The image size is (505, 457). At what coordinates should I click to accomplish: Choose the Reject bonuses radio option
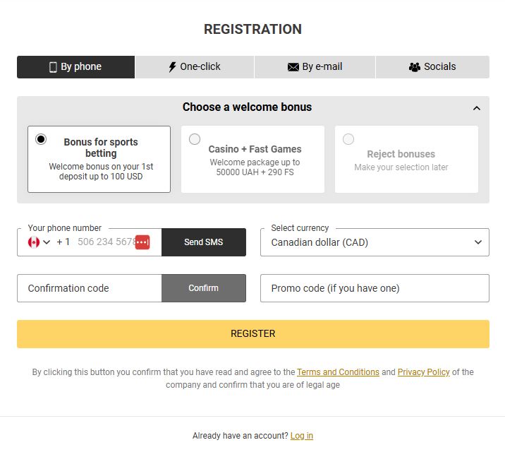pyautogui.click(x=348, y=139)
